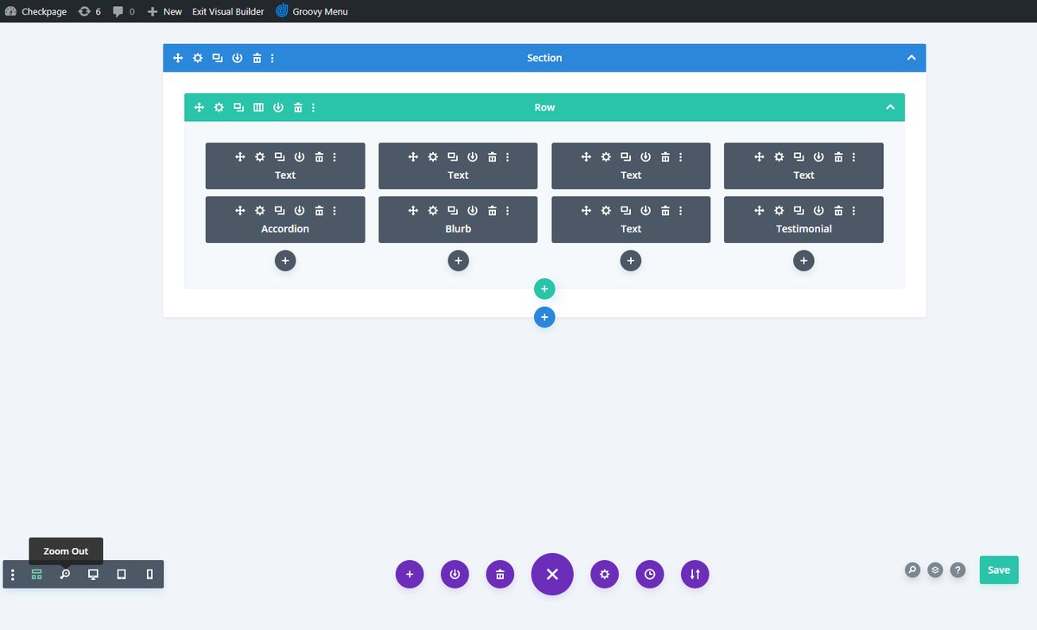The height and width of the screenshot is (630, 1037).
Task: Toggle wireframe view mode
Action: click(36, 575)
